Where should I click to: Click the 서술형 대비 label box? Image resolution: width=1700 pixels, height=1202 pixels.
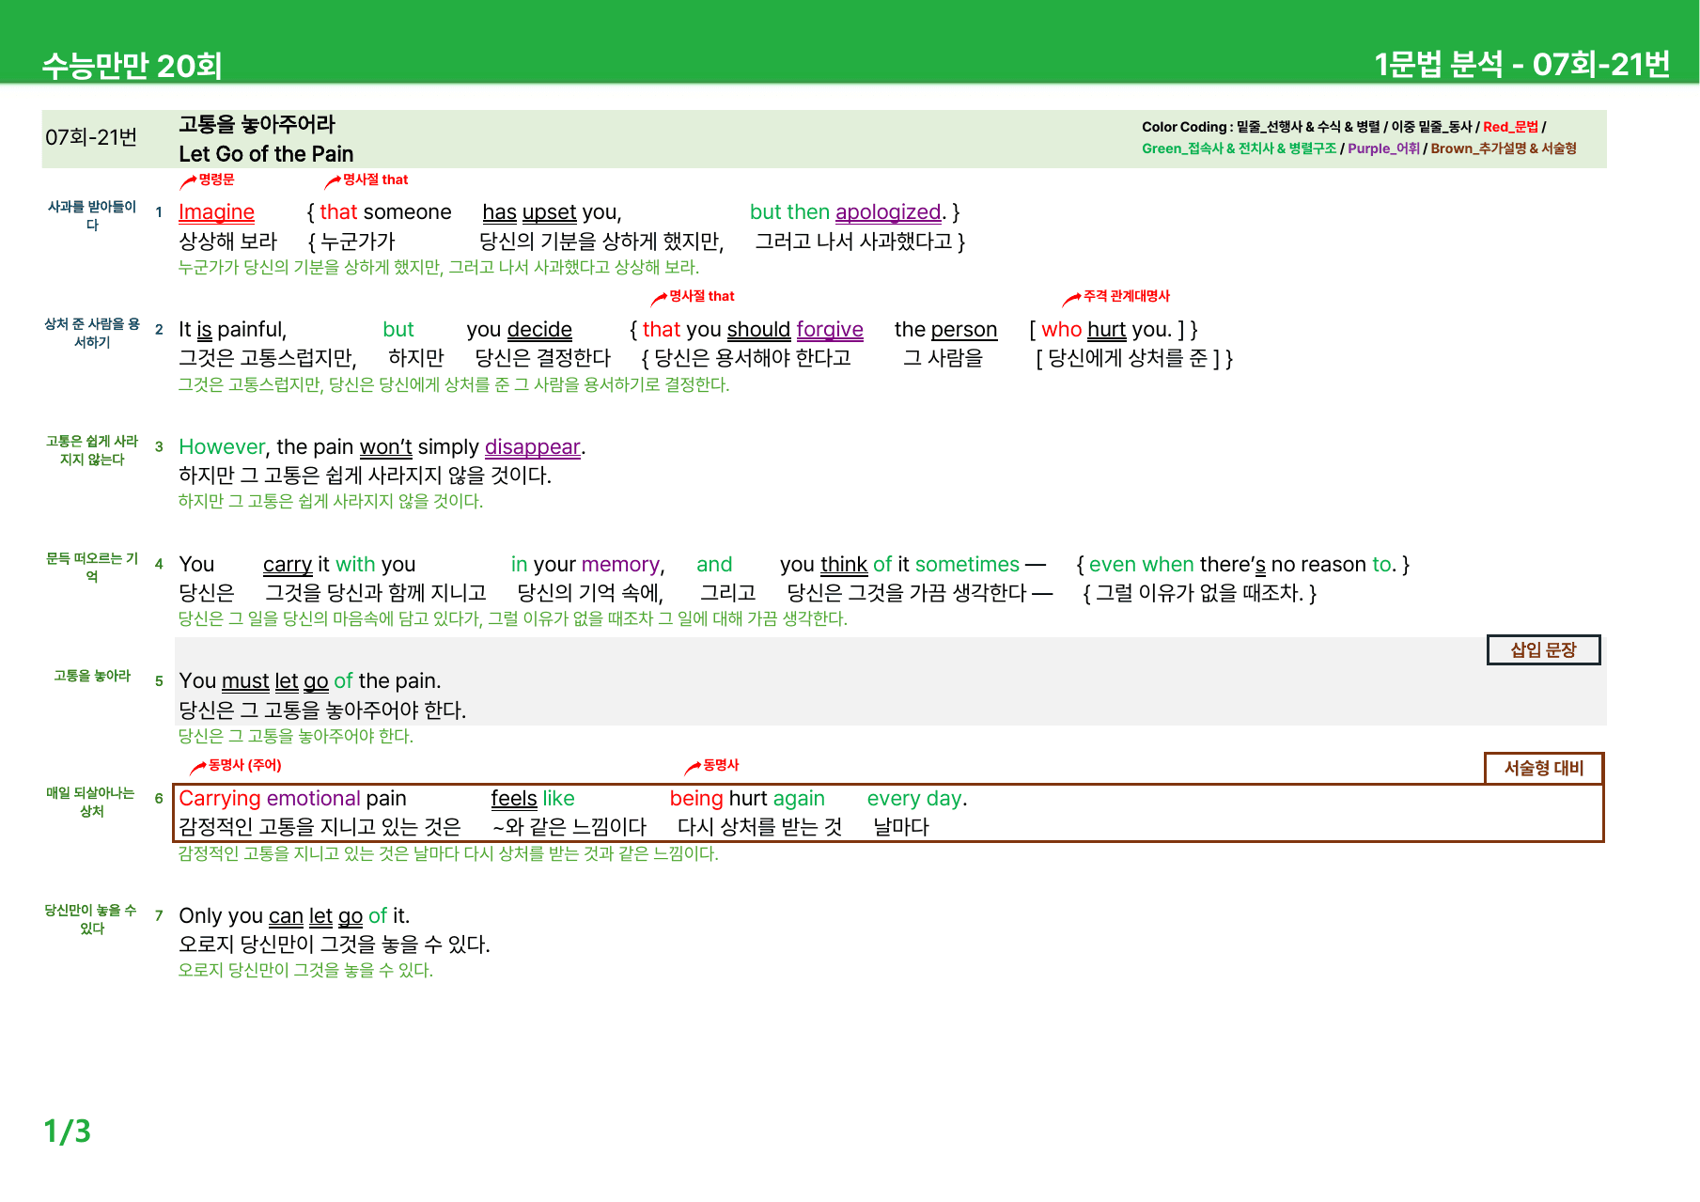coord(1543,768)
